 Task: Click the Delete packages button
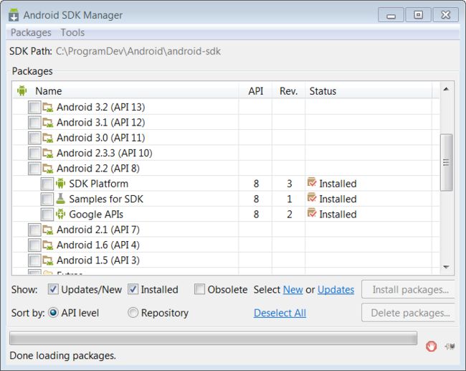click(x=409, y=313)
